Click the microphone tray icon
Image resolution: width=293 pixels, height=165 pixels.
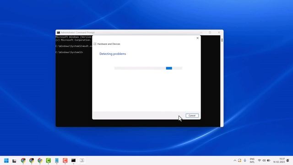click(245, 160)
